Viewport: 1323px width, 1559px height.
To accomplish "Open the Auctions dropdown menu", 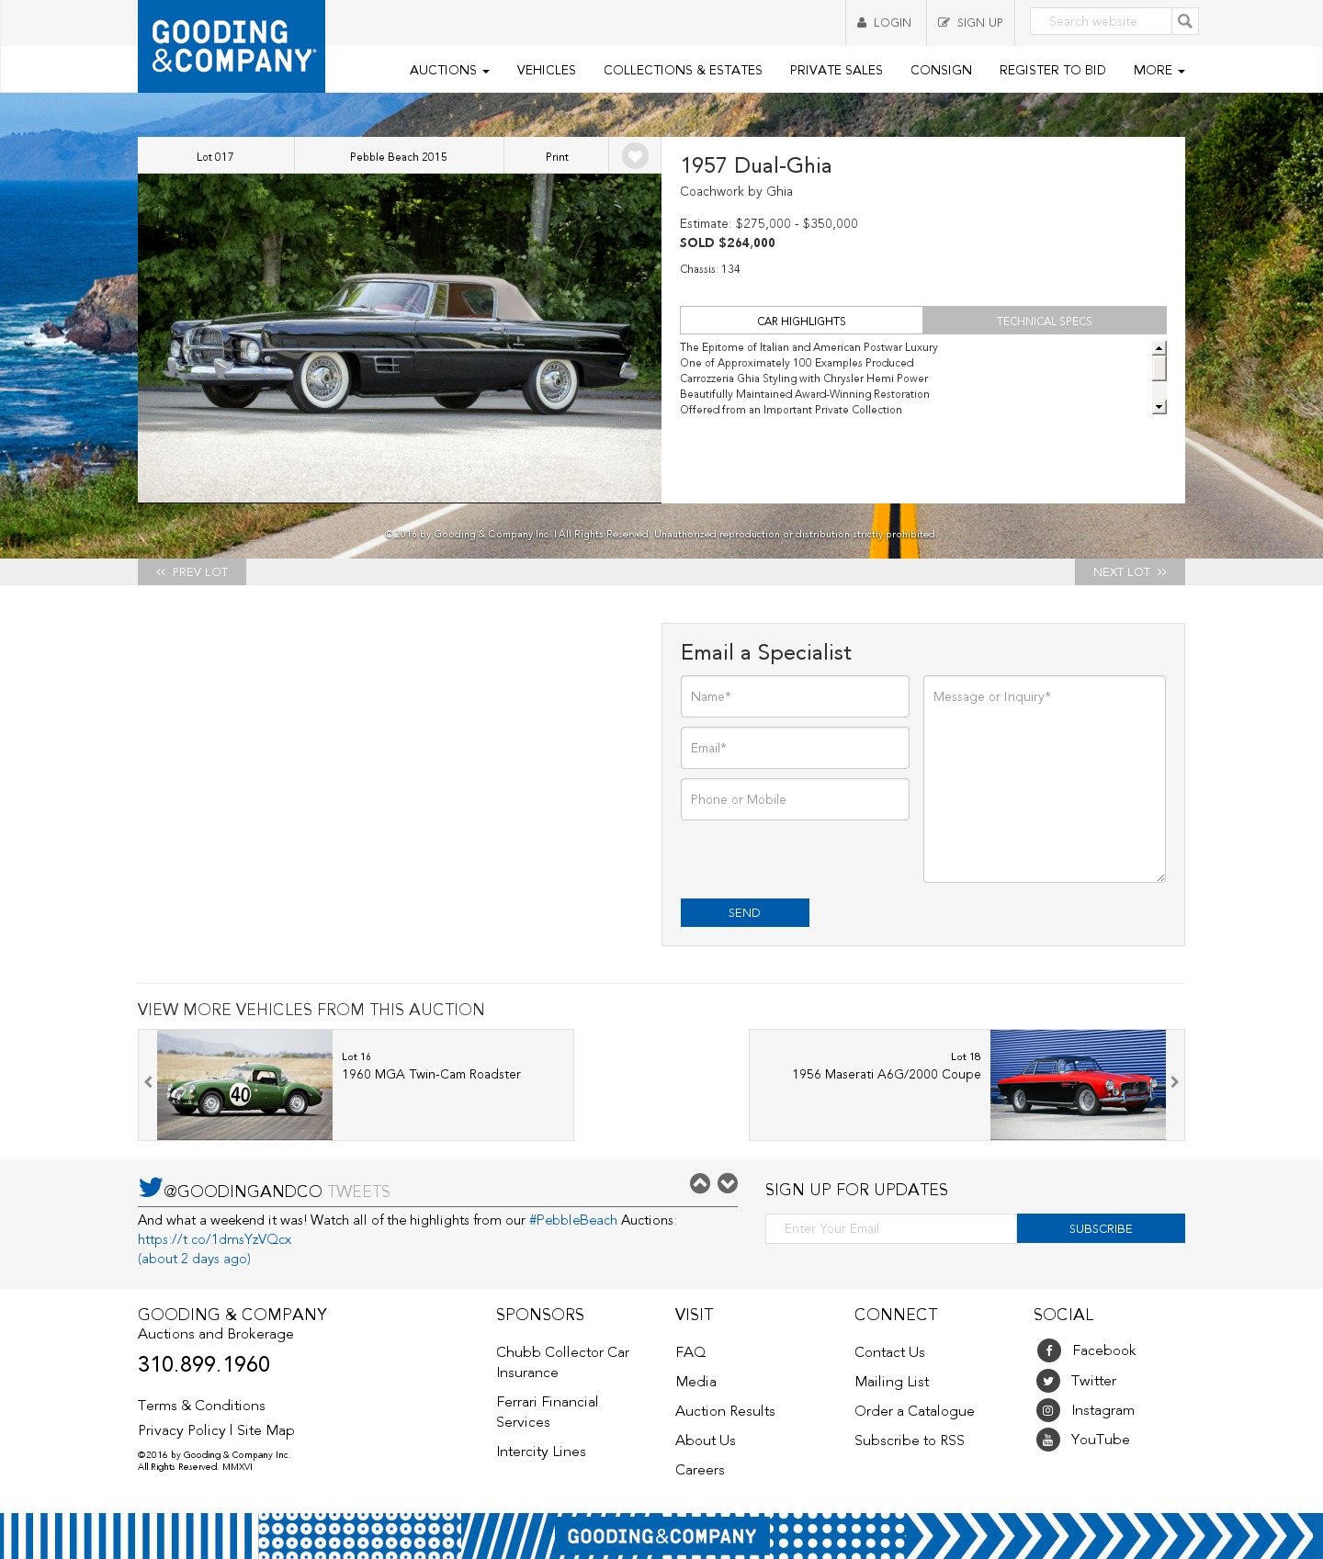I will click(449, 70).
